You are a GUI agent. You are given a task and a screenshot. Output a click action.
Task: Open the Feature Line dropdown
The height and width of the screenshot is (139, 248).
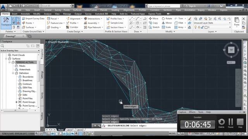pyautogui.click(x=56, y=23)
